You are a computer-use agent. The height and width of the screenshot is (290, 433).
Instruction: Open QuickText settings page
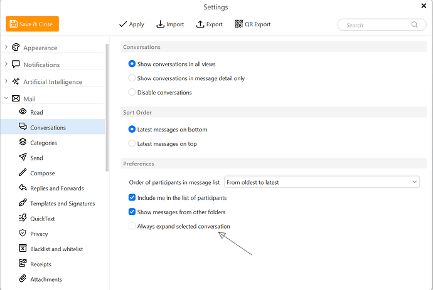[x=53, y=219]
